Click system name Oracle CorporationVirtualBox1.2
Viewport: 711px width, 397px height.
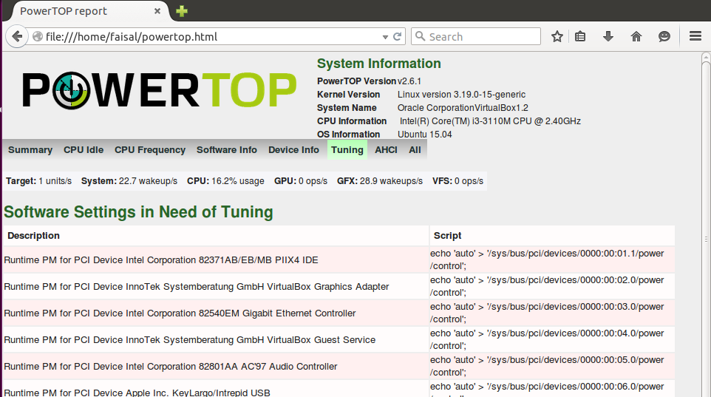463,108
